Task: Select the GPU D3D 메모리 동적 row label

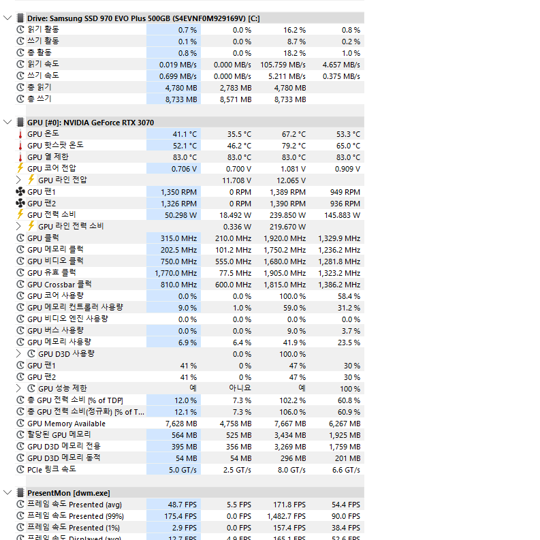Action: point(64,458)
